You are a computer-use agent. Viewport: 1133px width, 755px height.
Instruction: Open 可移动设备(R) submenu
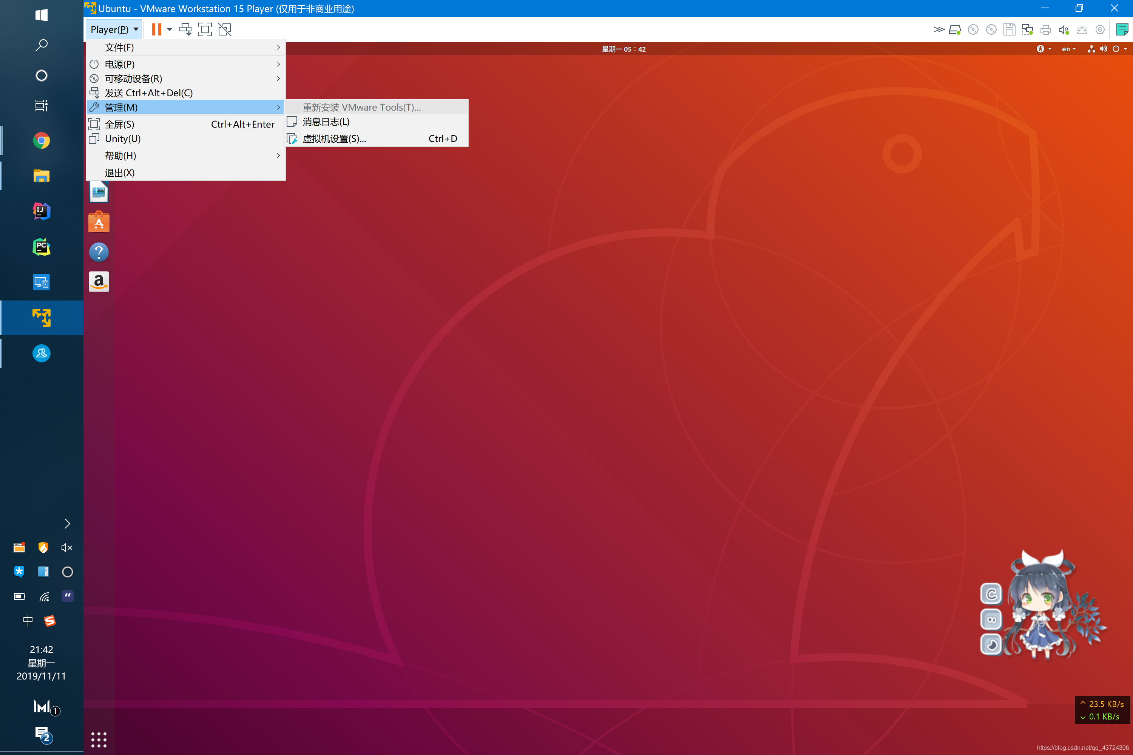click(x=186, y=79)
